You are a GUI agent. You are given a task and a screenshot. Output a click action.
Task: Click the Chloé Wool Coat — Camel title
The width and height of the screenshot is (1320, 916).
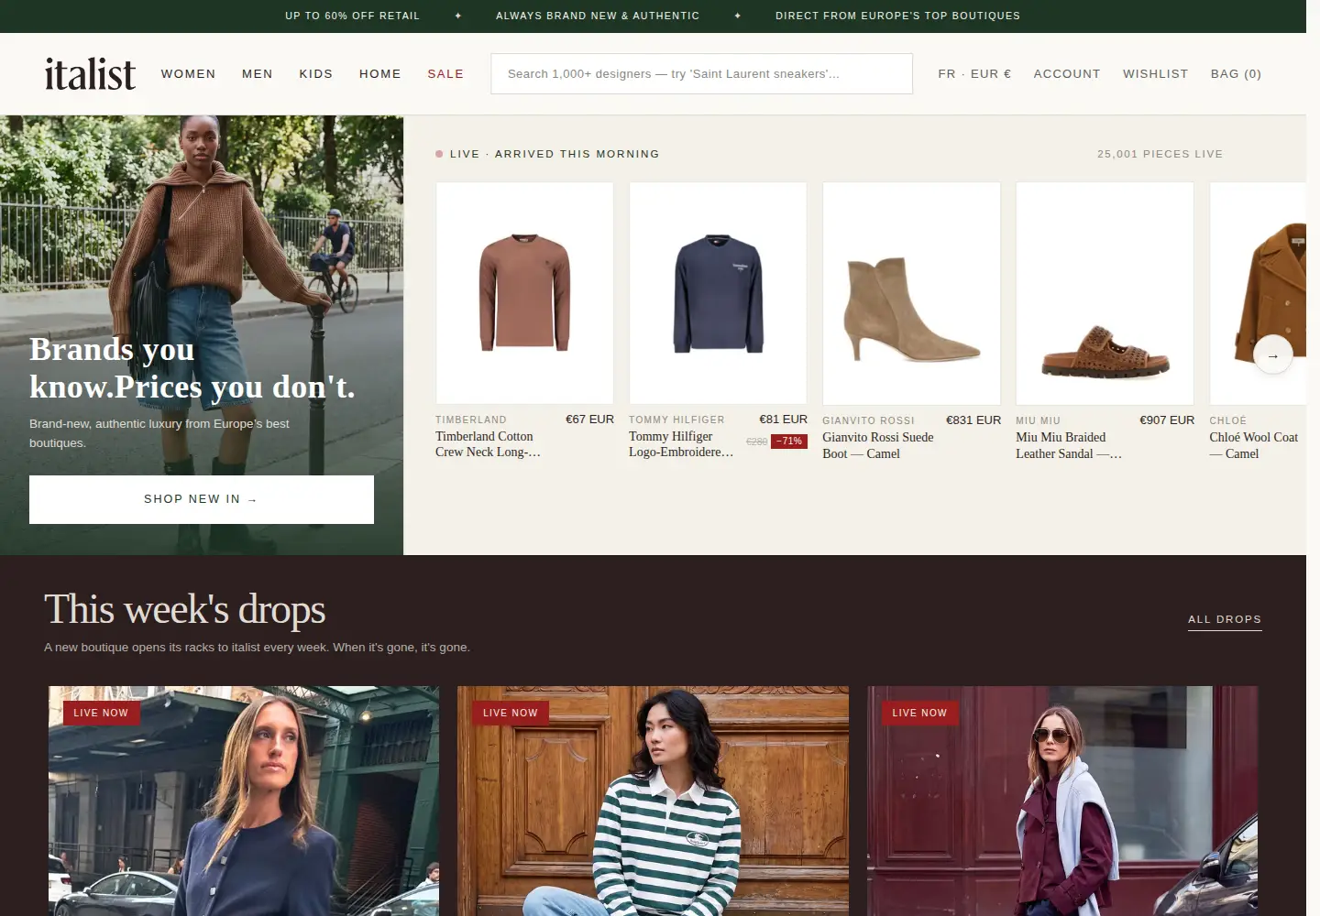(x=1254, y=445)
